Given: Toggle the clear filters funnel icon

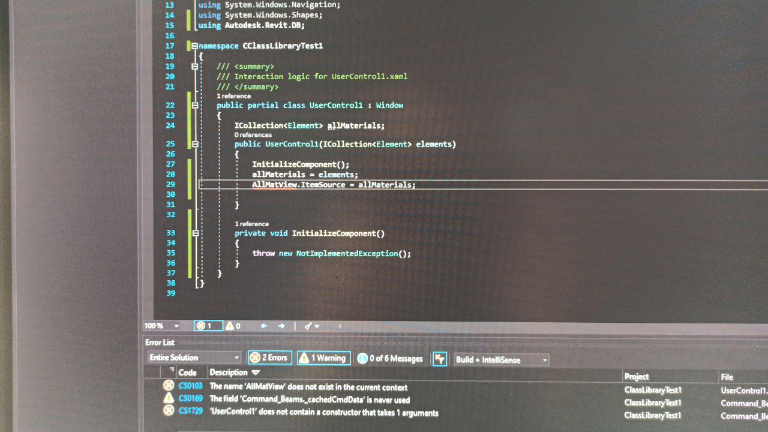Looking at the screenshot, I should [x=440, y=359].
